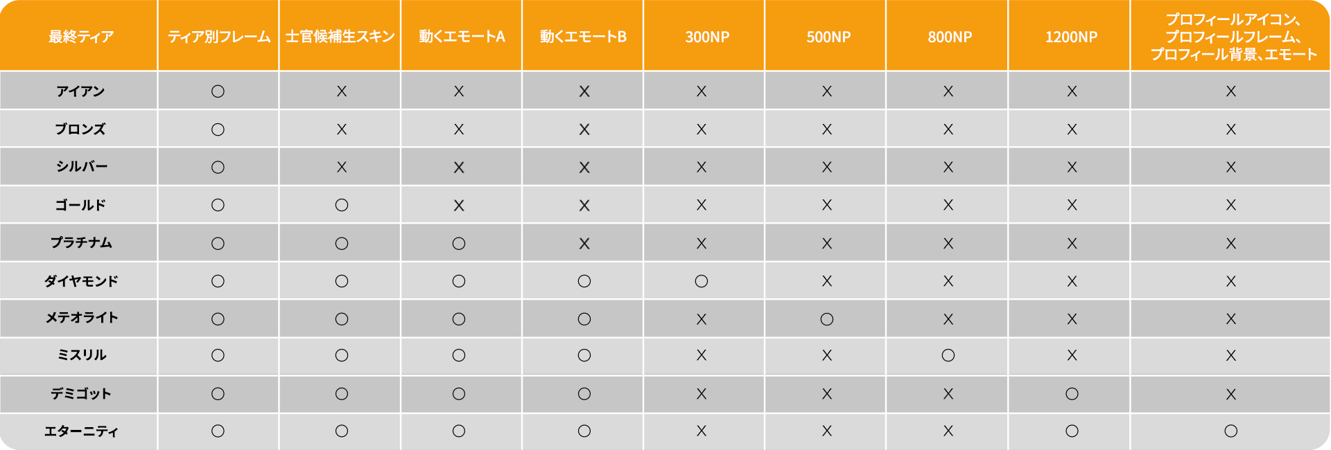
Task: Click the 500NP column header
Action: pyautogui.click(x=828, y=37)
